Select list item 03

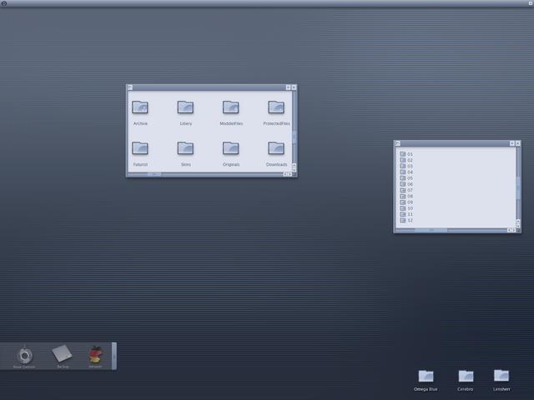[x=406, y=167]
